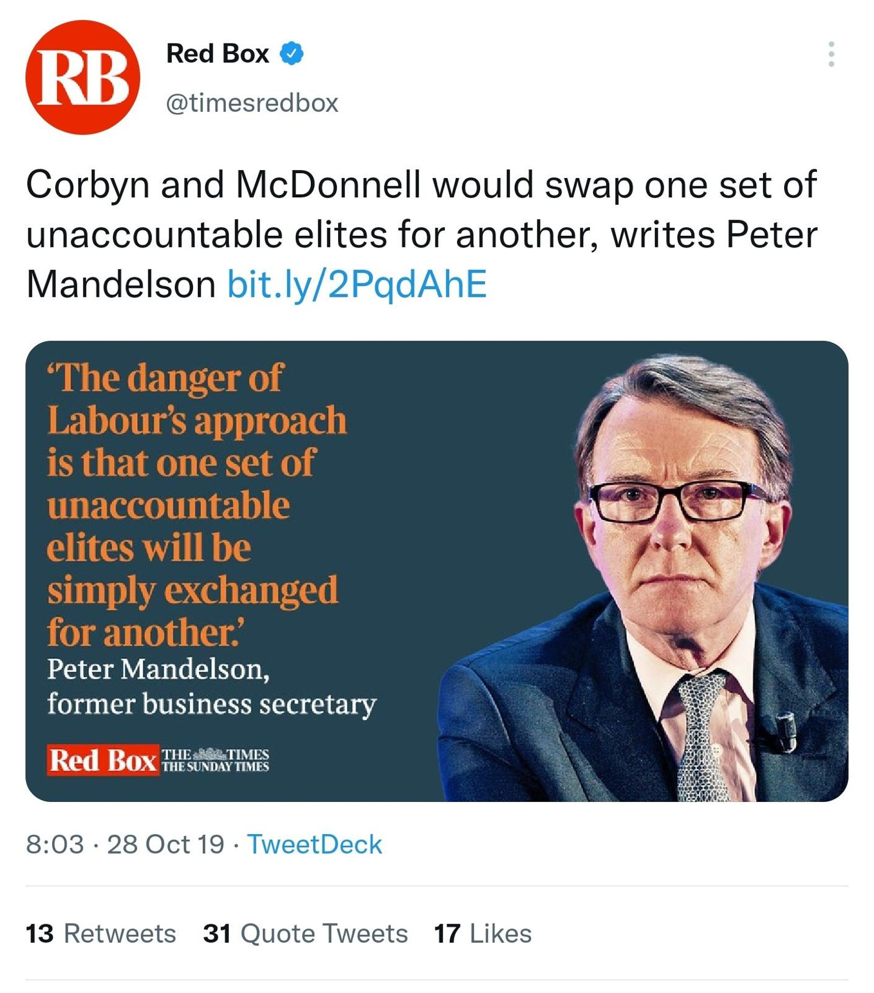Click the blue verified badge
The width and height of the screenshot is (874, 993).
292,54
